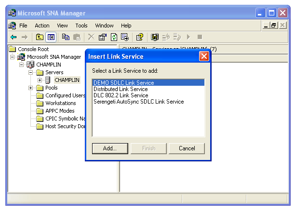This screenshot has width=295, height=211.
Task: Click the Start service play icon
Action: (x=188, y=37)
